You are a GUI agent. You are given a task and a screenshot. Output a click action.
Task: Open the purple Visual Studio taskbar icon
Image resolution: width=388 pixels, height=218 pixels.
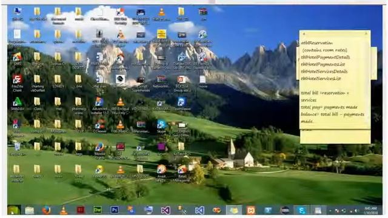tap(166, 210)
